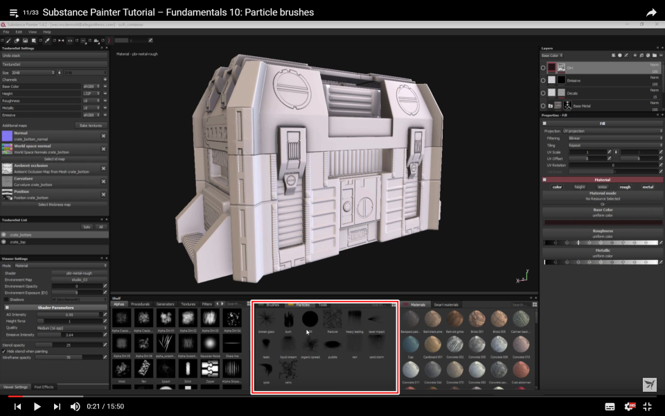
Task: Remove the Position additional map
Action: tap(103, 194)
